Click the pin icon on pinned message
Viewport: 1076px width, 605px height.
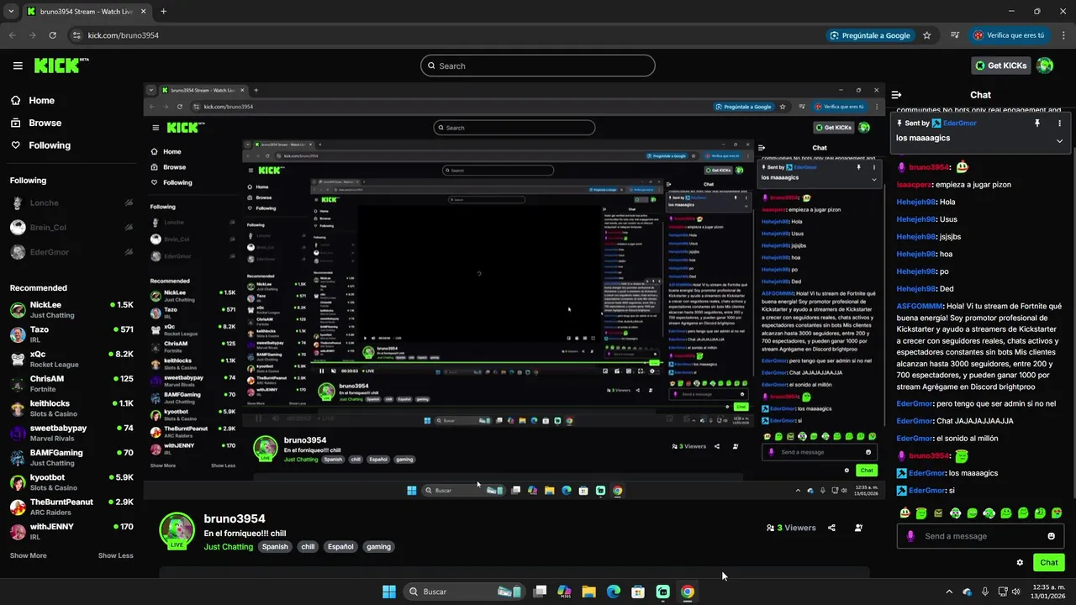click(x=1037, y=123)
